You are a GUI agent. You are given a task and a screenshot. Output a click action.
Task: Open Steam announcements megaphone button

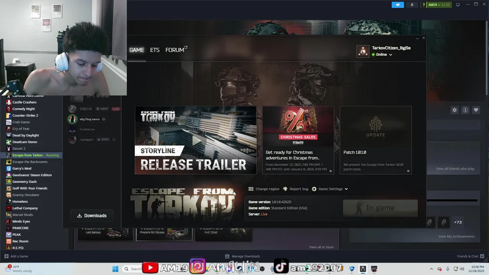click(x=398, y=5)
